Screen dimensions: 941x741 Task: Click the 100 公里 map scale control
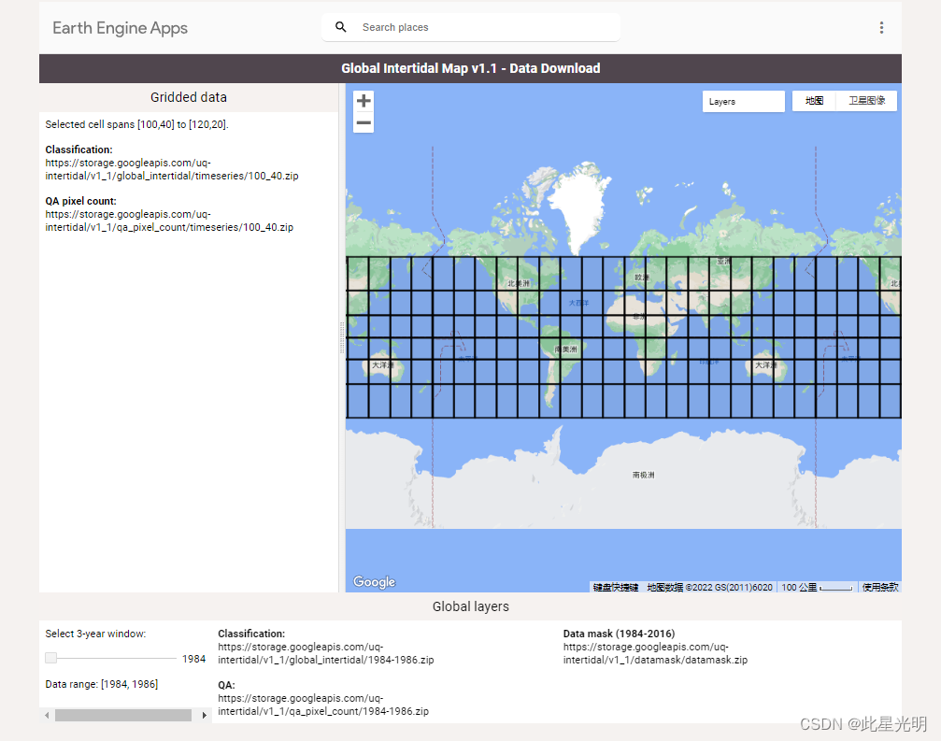(x=817, y=588)
